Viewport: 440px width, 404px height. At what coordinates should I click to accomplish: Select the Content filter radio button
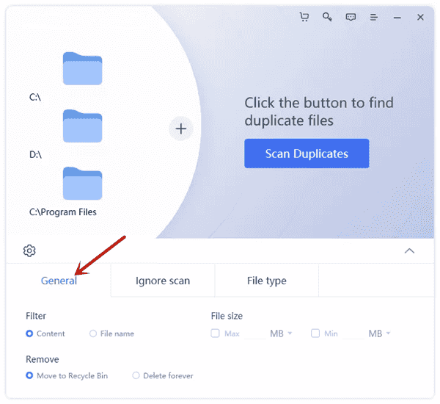coord(29,333)
